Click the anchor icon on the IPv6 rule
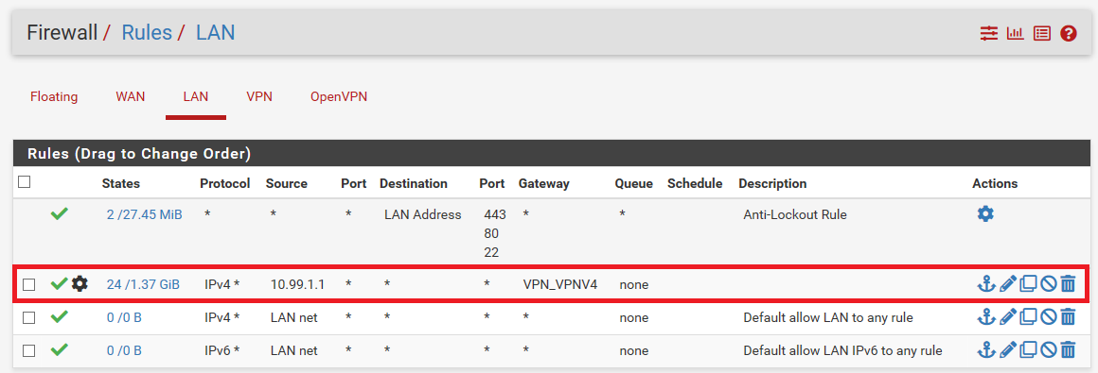The height and width of the screenshot is (373, 1098). point(985,350)
